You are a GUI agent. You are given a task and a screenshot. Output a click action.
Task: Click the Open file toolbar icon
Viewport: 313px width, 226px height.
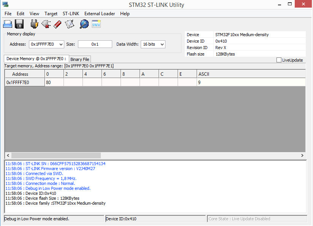[x=8, y=24]
